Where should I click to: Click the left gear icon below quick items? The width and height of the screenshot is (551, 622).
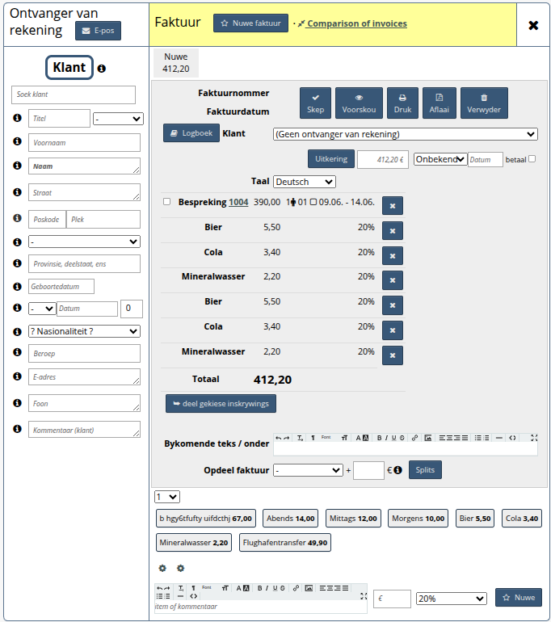[162, 568]
